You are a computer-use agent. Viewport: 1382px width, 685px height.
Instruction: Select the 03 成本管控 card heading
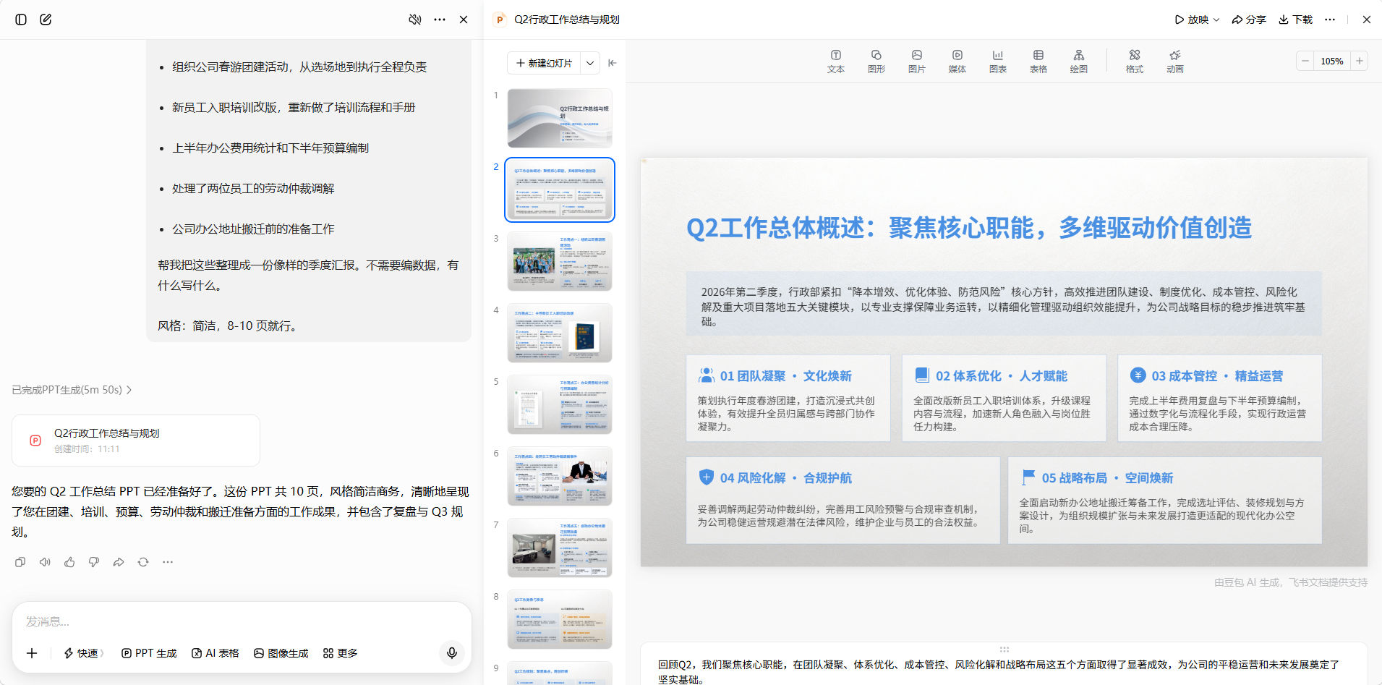click(x=1217, y=376)
